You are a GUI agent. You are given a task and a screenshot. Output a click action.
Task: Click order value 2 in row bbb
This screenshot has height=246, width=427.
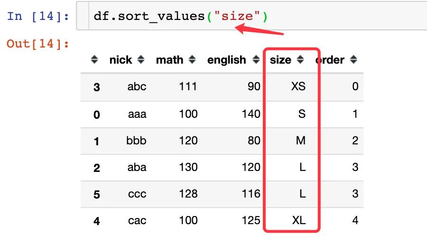(355, 141)
